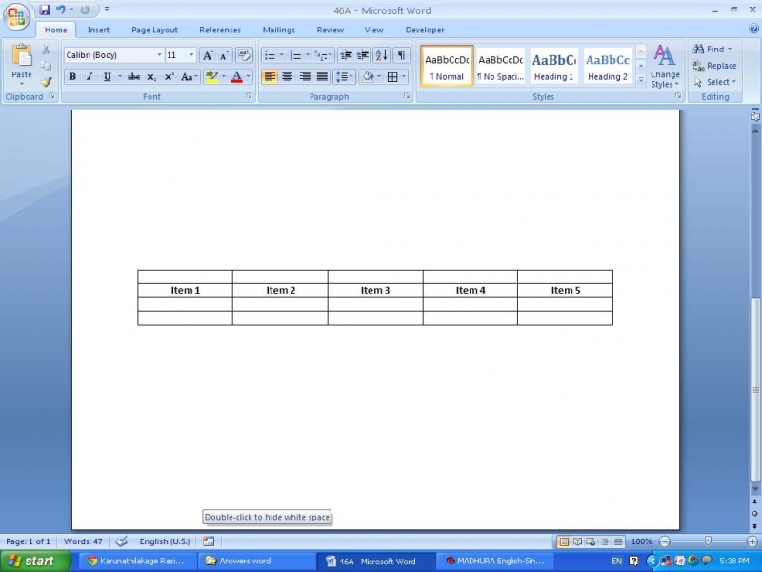
Task: Select the Bold formatting icon
Action: [72, 76]
